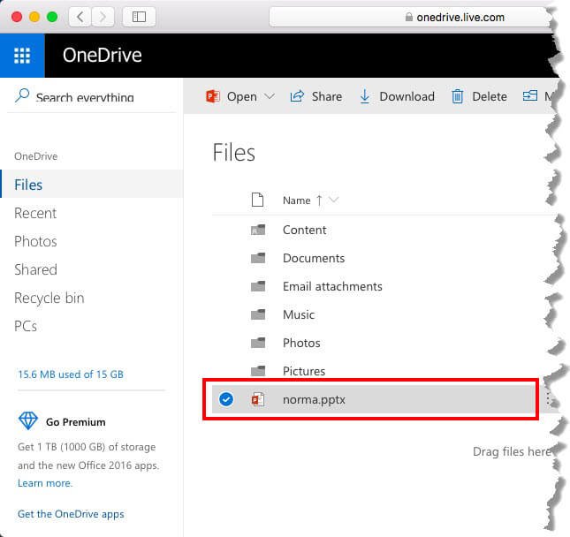
Task: Click the Share arrow icon
Action: (x=297, y=96)
